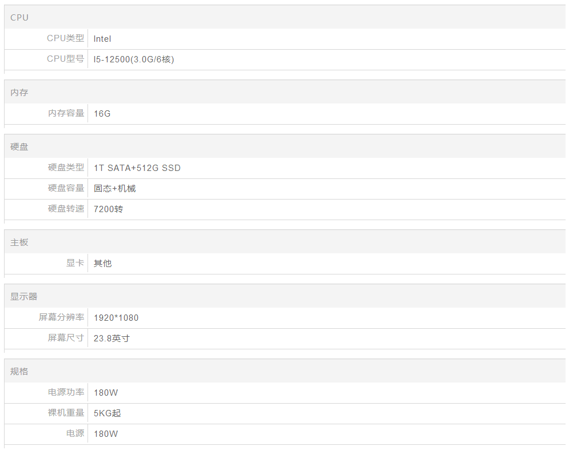Select the 16G memory capacity value
This screenshot has width=573, height=454.
coord(102,114)
